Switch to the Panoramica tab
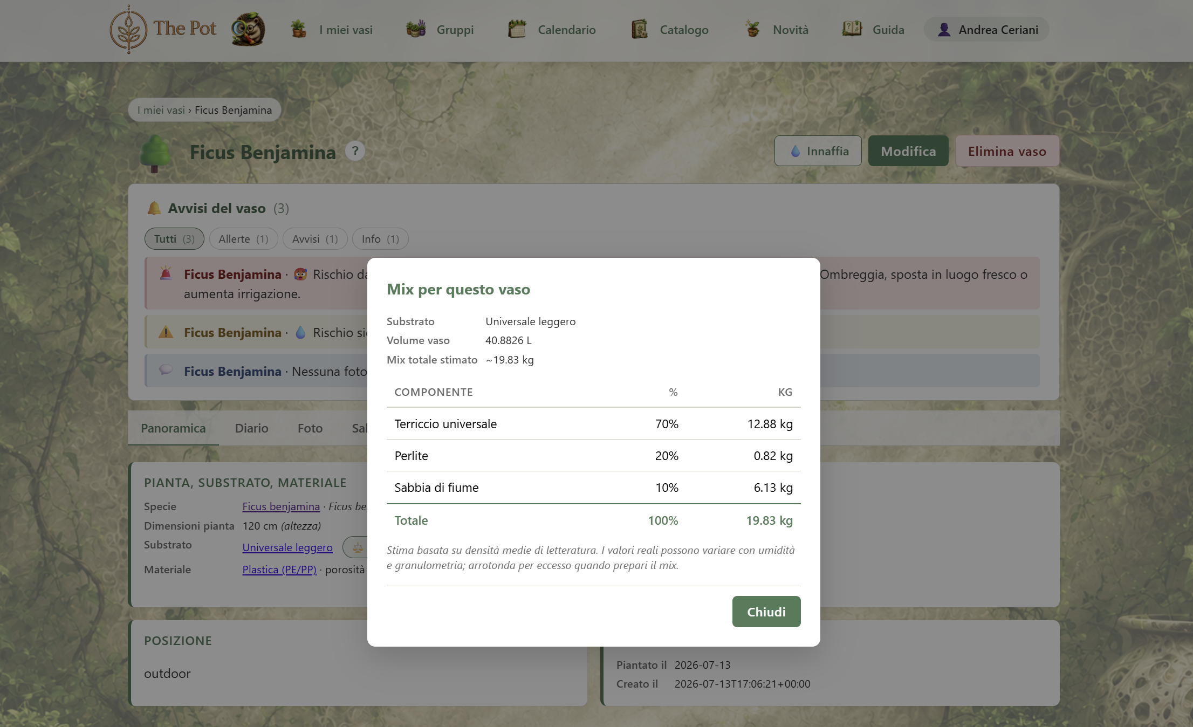The width and height of the screenshot is (1193, 727). click(173, 428)
